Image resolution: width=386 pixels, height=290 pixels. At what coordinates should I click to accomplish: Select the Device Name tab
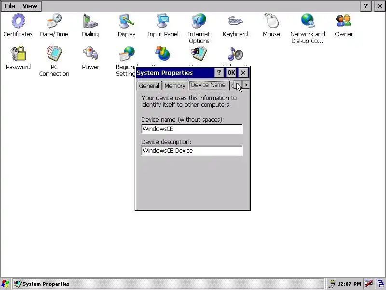[x=208, y=85]
